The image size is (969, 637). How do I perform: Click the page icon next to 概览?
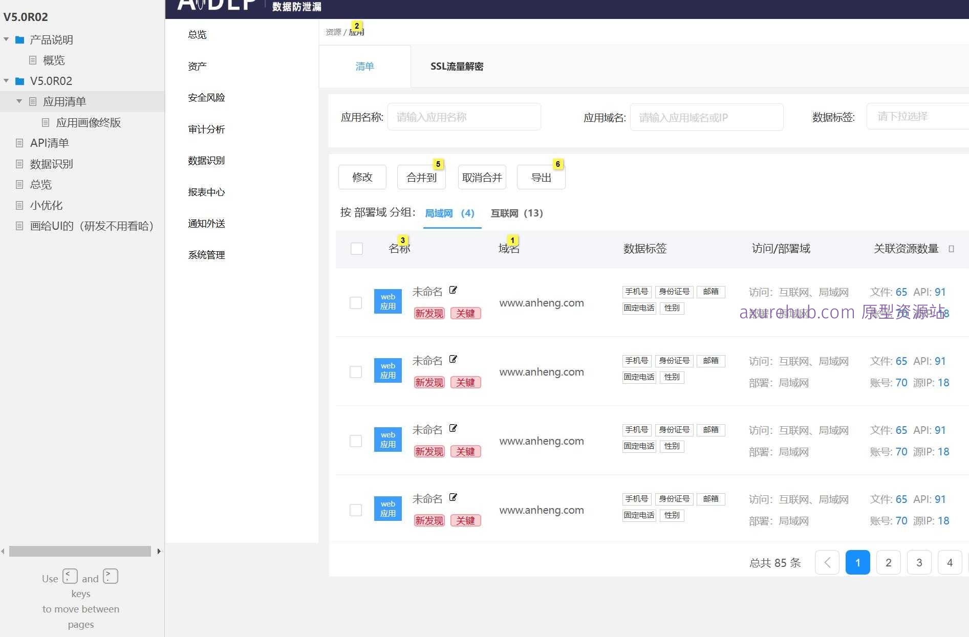click(x=33, y=60)
